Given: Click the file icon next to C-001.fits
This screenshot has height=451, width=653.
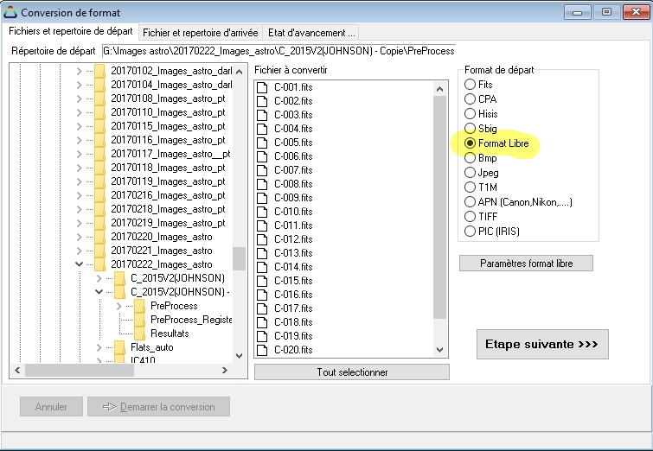Looking at the screenshot, I should click(x=263, y=86).
